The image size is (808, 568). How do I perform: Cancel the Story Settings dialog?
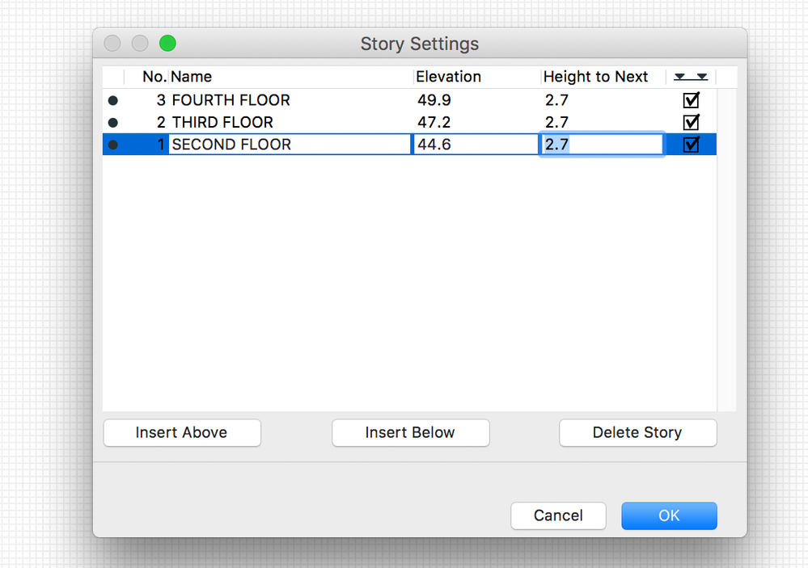click(558, 515)
